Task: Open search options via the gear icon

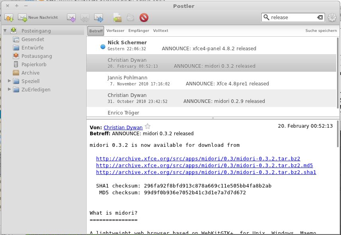Action: coord(332,18)
